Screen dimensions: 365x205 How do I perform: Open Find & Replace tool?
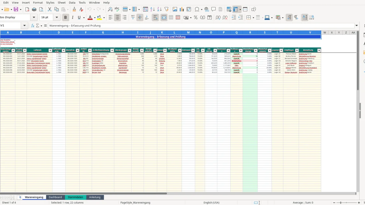coord(110,9)
